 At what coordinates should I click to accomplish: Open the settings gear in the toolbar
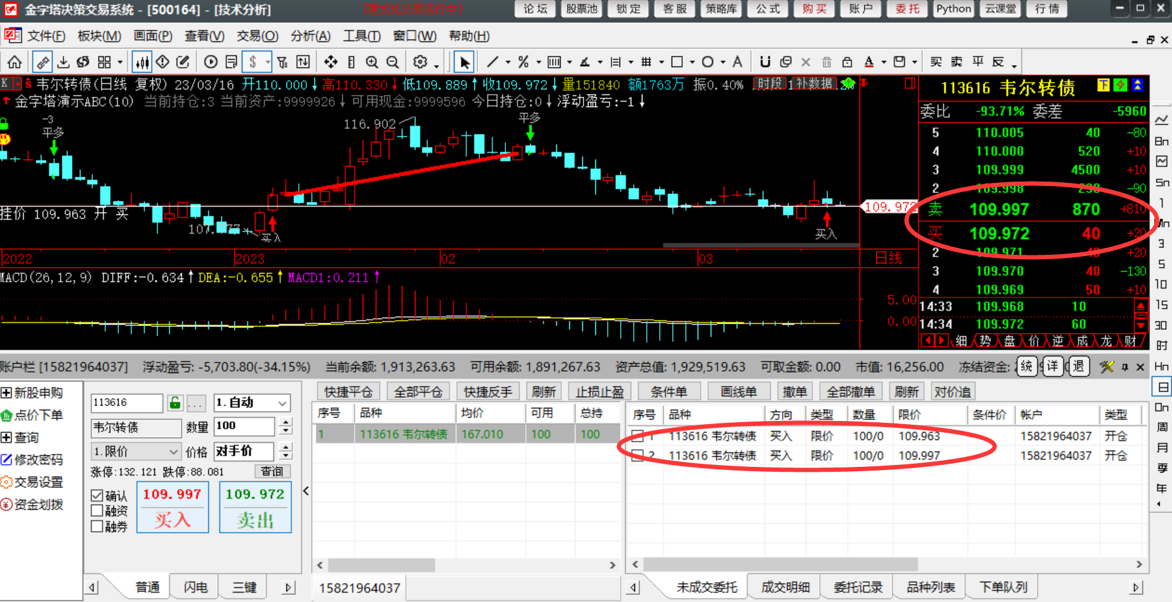point(420,62)
